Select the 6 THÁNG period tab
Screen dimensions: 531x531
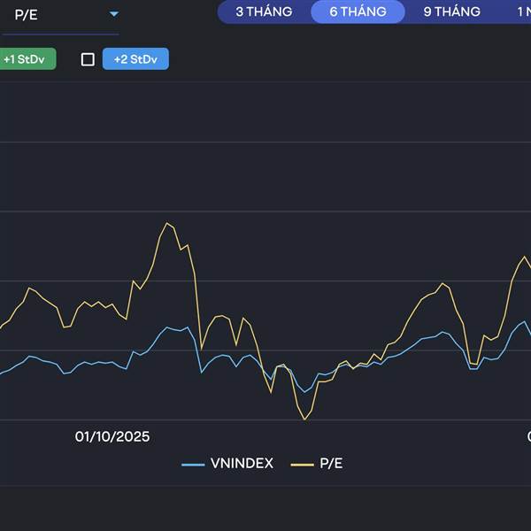pyautogui.click(x=358, y=12)
